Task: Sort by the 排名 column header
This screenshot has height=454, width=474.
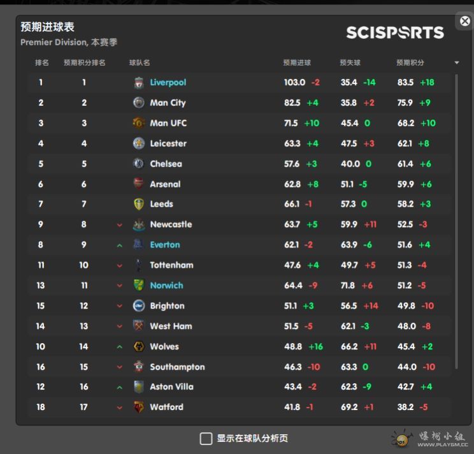Action: (x=41, y=62)
